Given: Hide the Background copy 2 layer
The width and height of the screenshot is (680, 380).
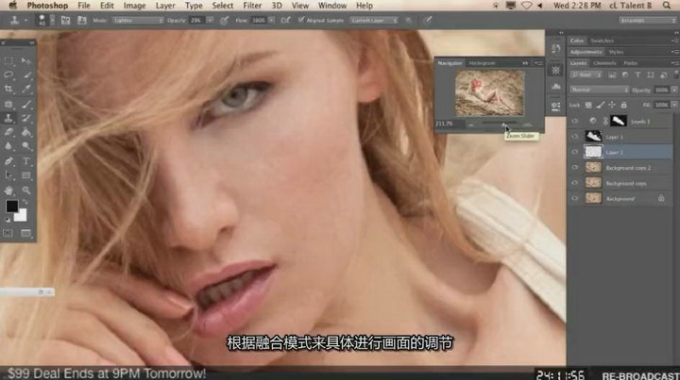Looking at the screenshot, I should click(x=575, y=168).
